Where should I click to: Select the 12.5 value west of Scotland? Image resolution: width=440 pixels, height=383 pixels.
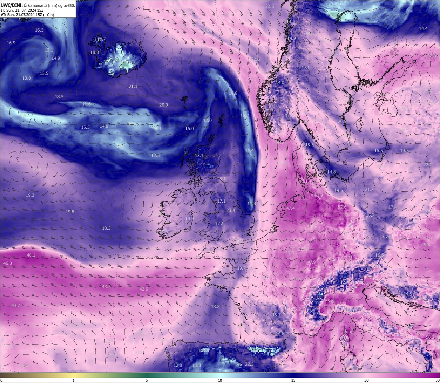pyautogui.click(x=155, y=156)
